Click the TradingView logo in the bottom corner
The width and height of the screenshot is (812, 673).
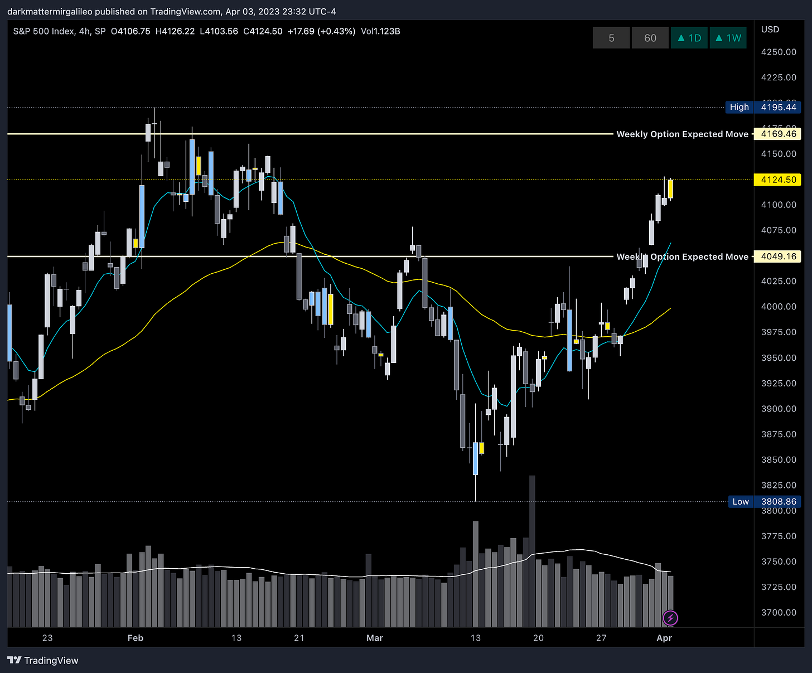tap(42, 660)
